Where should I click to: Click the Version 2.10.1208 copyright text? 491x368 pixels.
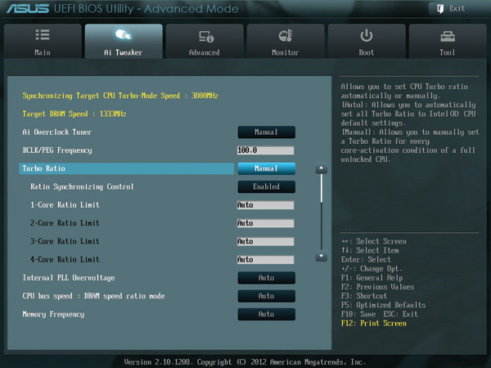click(245, 362)
